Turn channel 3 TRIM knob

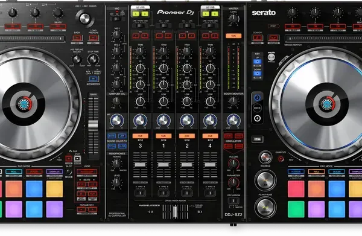pyautogui.click(x=140, y=51)
